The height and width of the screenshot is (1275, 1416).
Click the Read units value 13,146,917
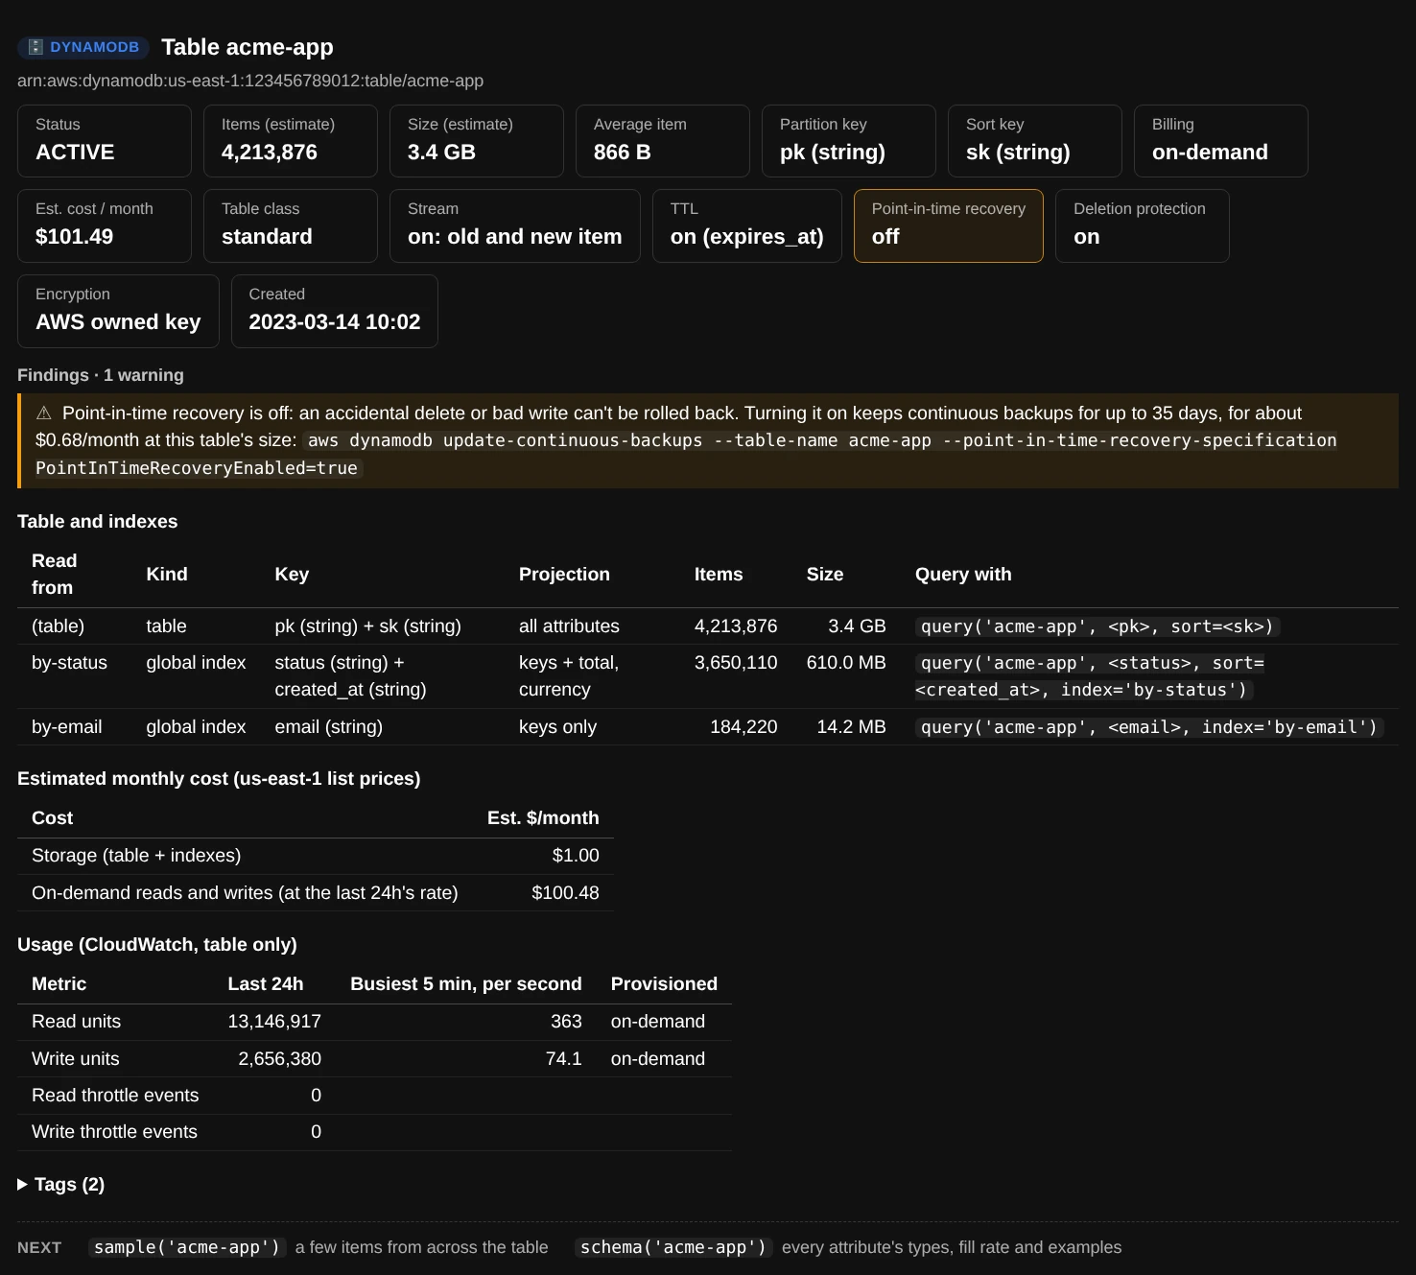tap(274, 1022)
